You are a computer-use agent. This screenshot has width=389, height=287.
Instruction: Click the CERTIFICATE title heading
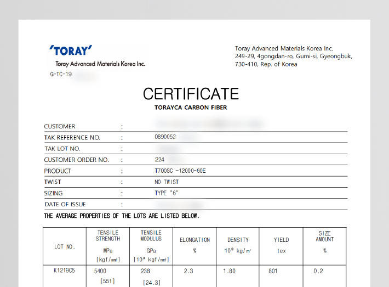191,94
